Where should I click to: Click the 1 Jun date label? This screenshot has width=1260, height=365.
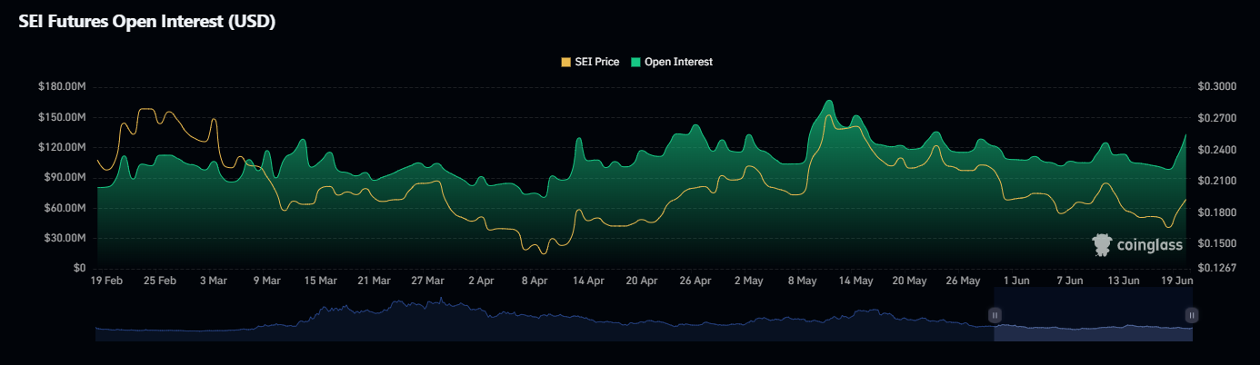pos(1016,281)
